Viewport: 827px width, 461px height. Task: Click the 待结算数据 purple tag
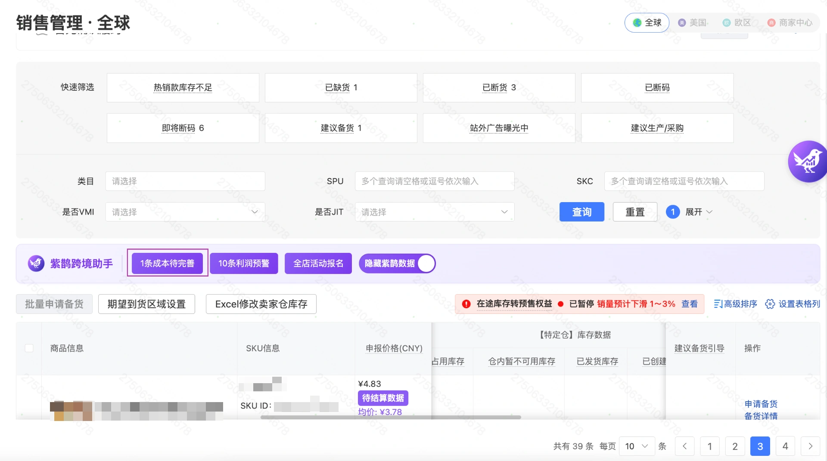click(383, 398)
